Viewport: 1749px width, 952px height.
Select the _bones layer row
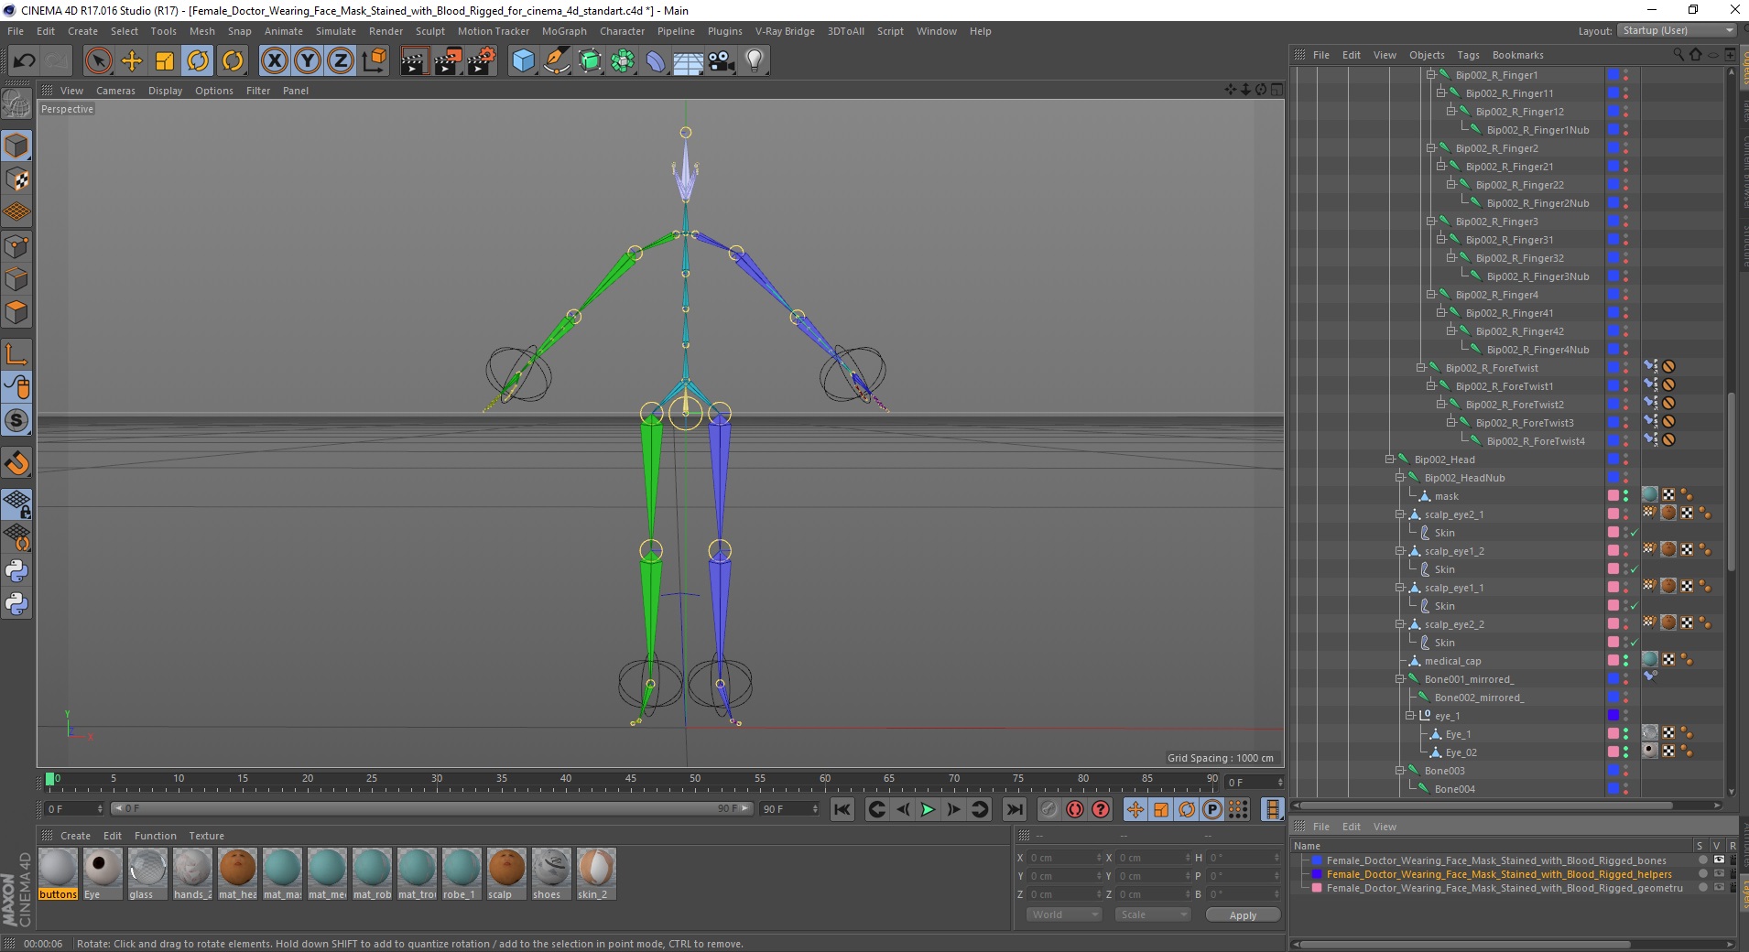click(1495, 860)
